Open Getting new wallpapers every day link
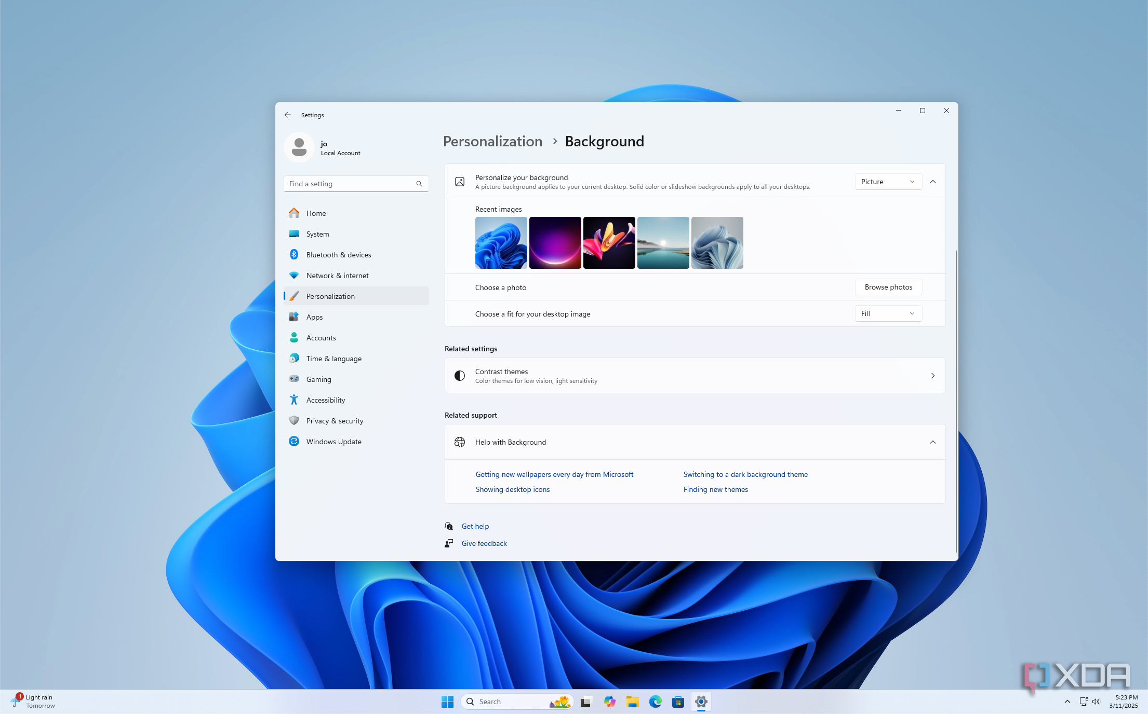This screenshot has height=714, width=1148. (x=554, y=474)
